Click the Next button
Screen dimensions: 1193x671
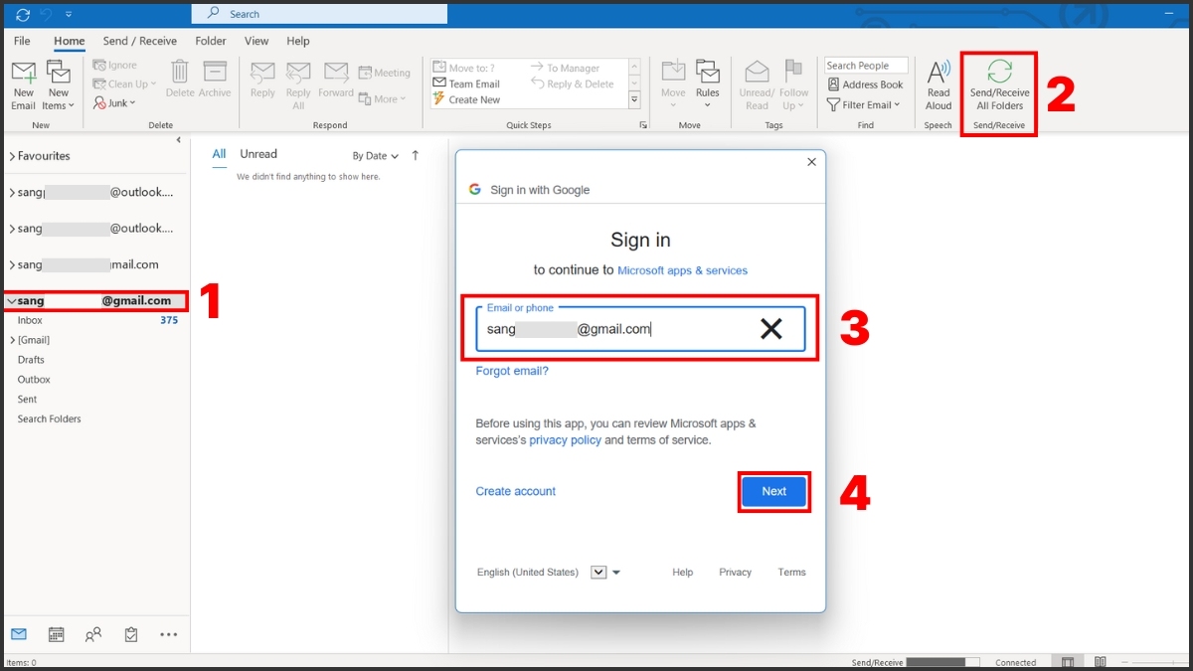tap(774, 491)
